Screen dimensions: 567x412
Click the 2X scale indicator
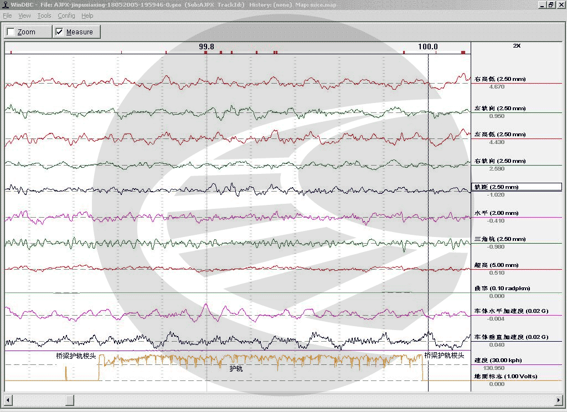(517, 45)
